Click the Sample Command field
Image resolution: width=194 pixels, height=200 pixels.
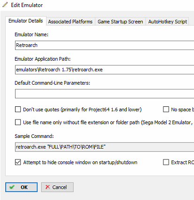104,147
